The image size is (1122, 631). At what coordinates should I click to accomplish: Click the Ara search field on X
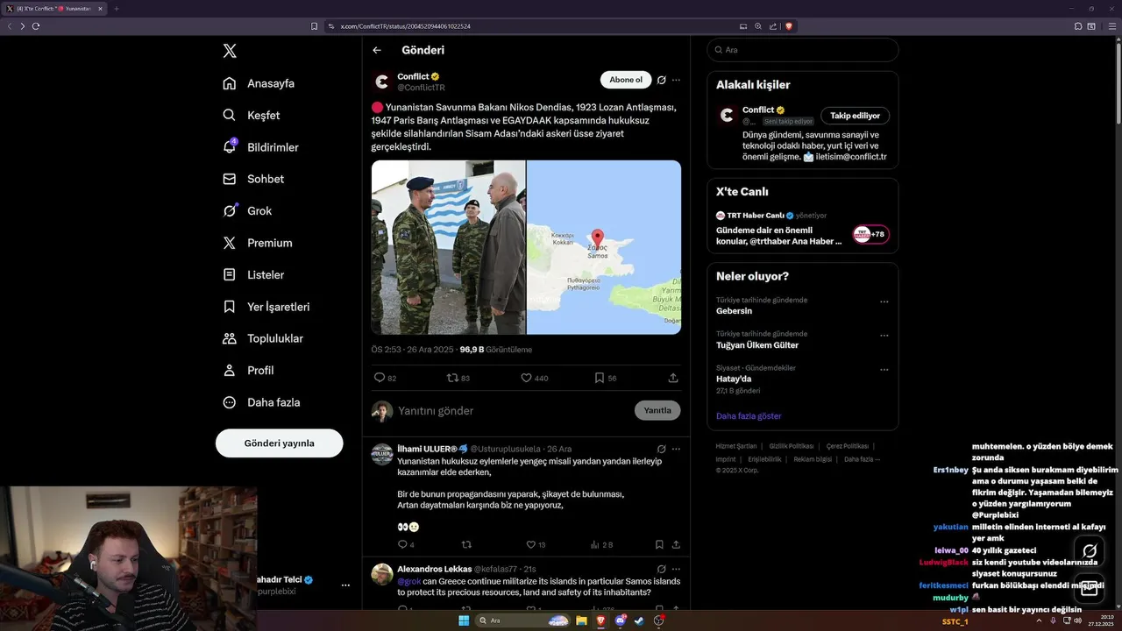pos(803,50)
